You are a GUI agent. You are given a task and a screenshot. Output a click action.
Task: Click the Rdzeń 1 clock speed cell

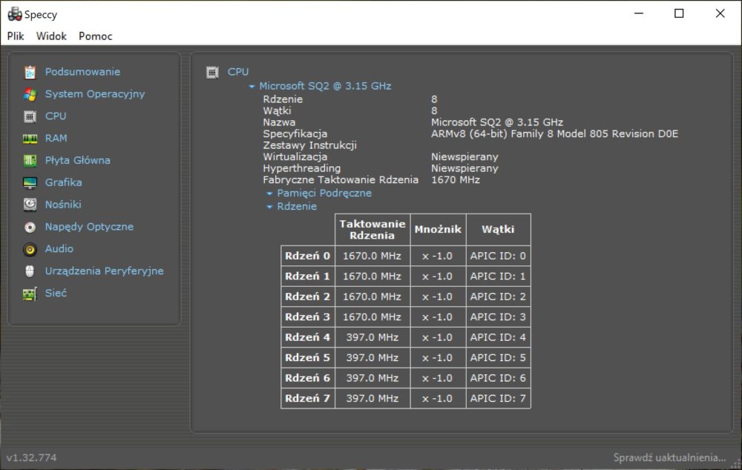372,276
